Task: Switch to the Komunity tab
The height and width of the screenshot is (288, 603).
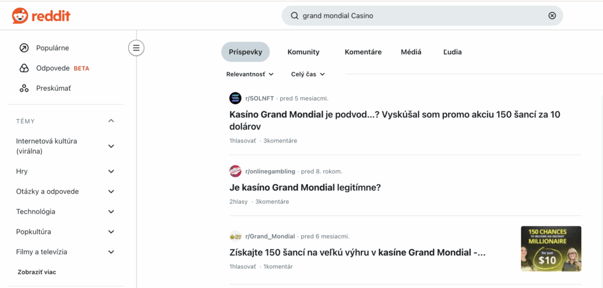Action: (x=303, y=52)
